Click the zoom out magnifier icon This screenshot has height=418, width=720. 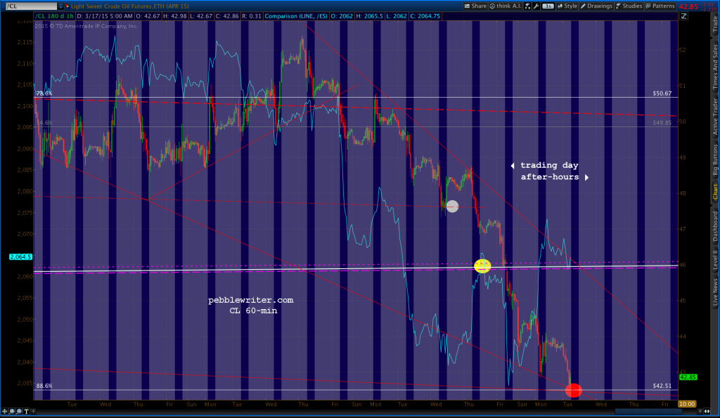coord(19,411)
